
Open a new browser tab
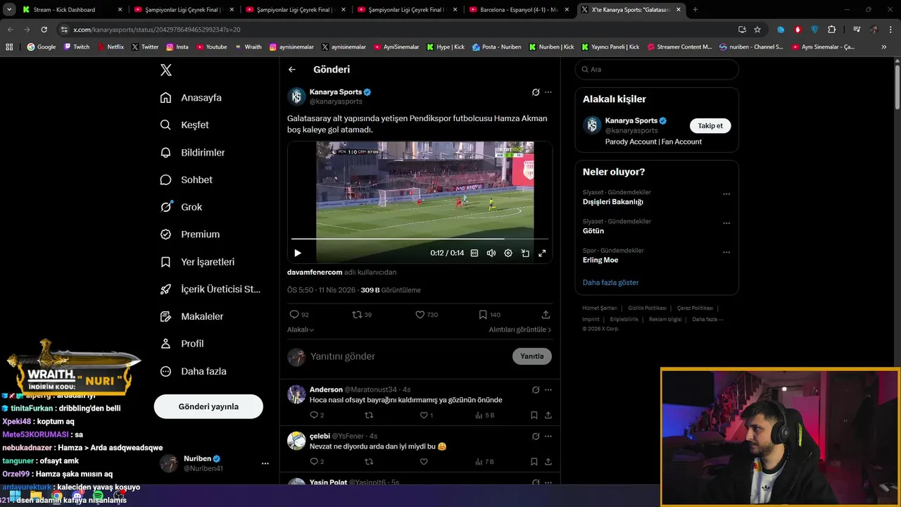click(695, 10)
